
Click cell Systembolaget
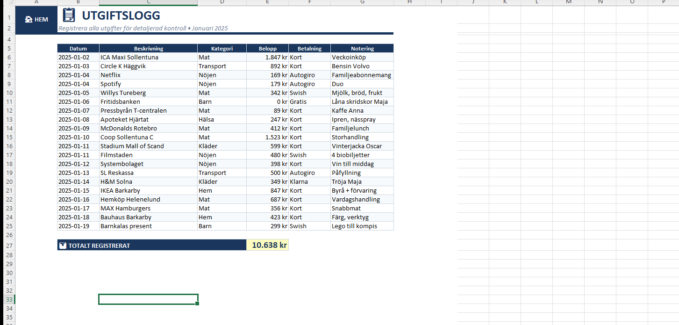[x=148, y=164]
